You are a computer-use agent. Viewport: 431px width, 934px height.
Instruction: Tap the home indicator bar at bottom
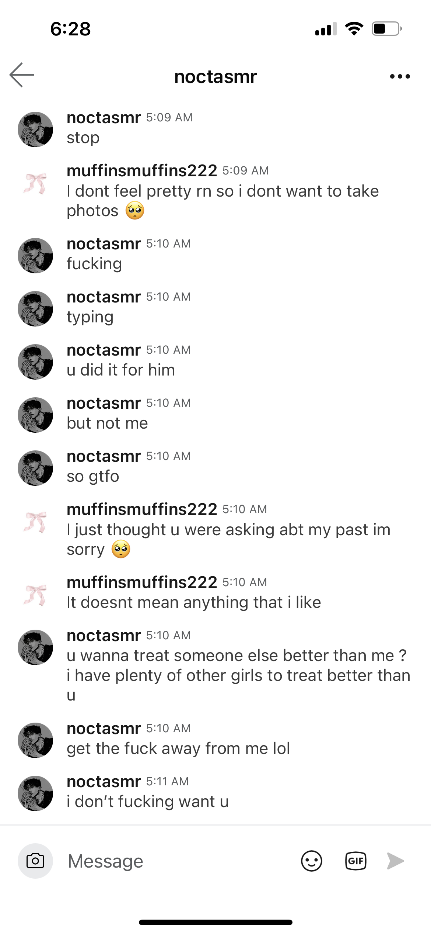pos(215,923)
